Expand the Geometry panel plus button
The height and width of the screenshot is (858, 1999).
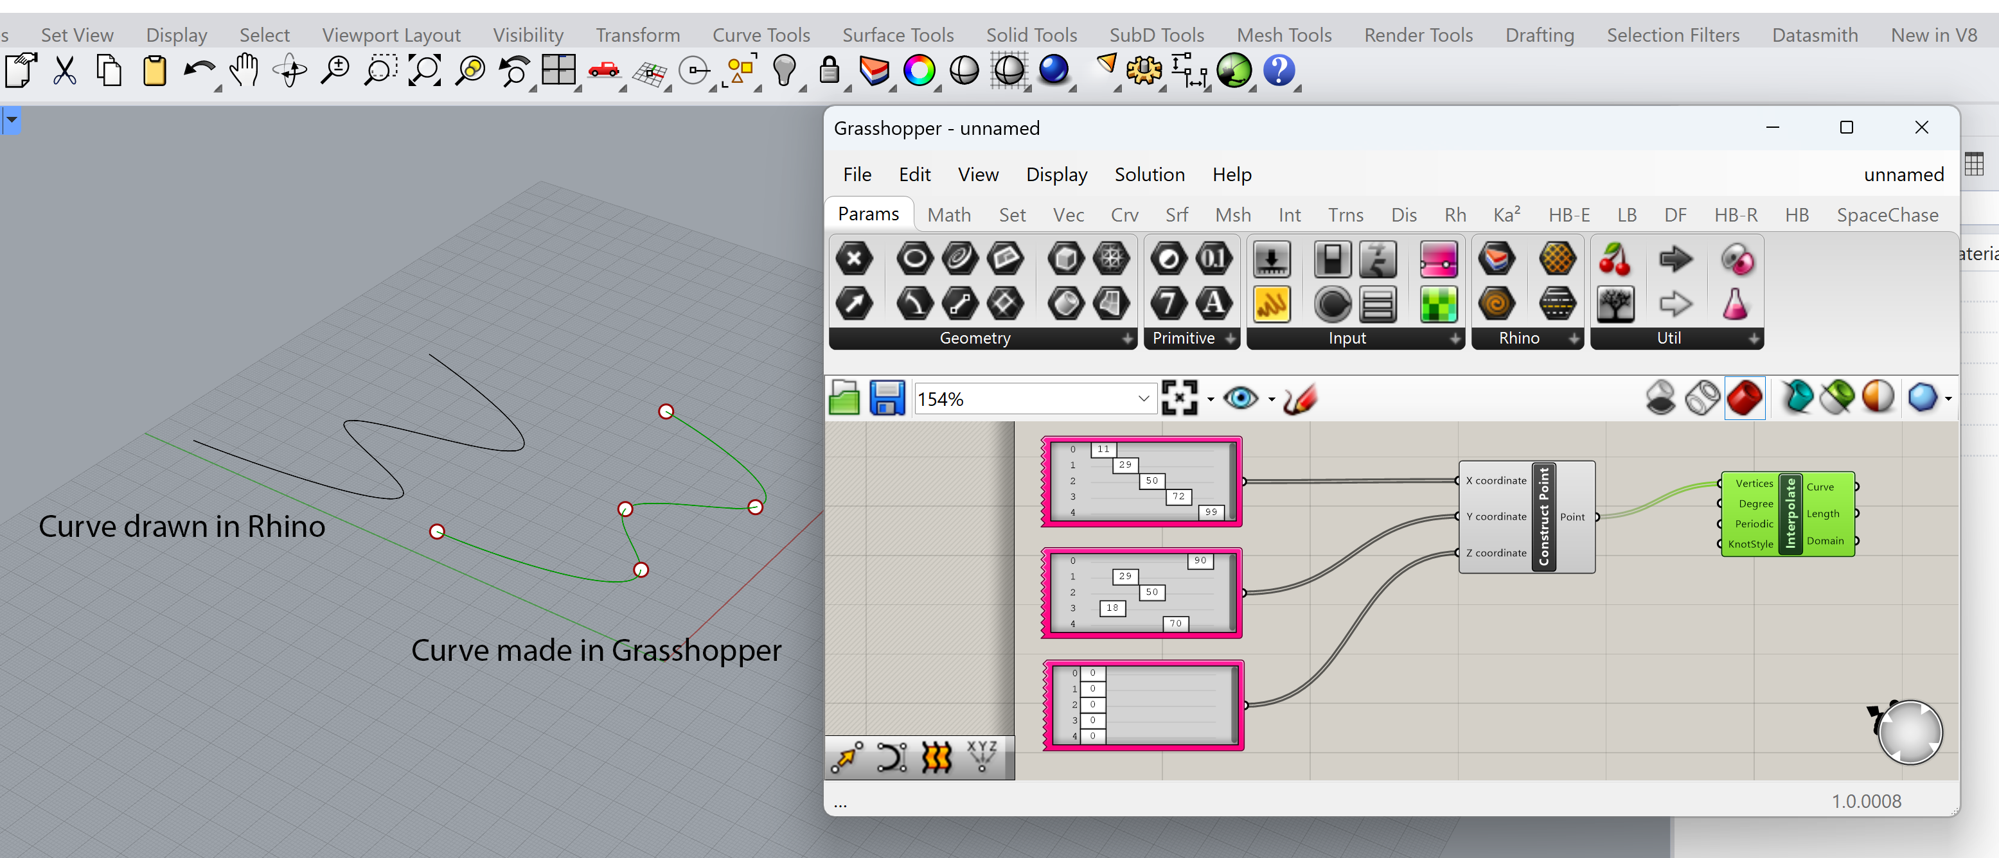pos(1127,339)
